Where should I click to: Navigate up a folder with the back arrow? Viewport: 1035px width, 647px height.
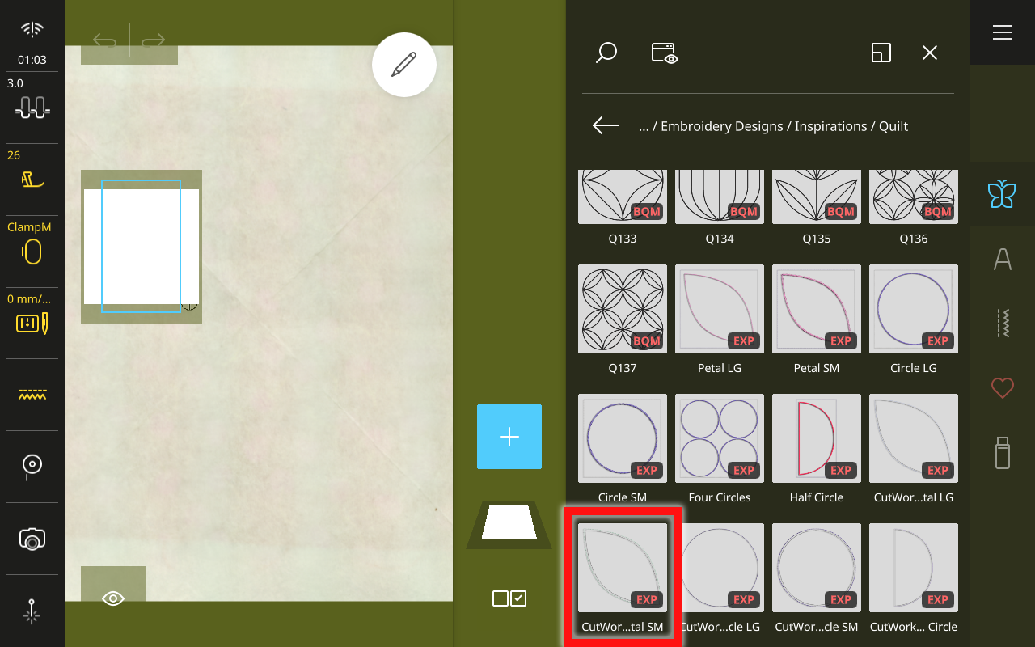(604, 125)
